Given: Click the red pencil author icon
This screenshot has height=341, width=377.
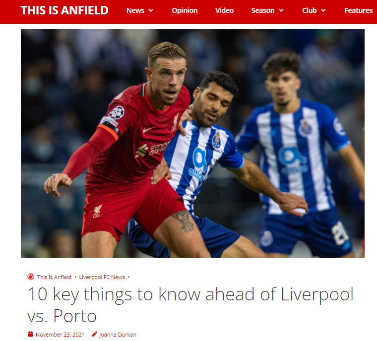Looking at the screenshot, I should (94, 334).
